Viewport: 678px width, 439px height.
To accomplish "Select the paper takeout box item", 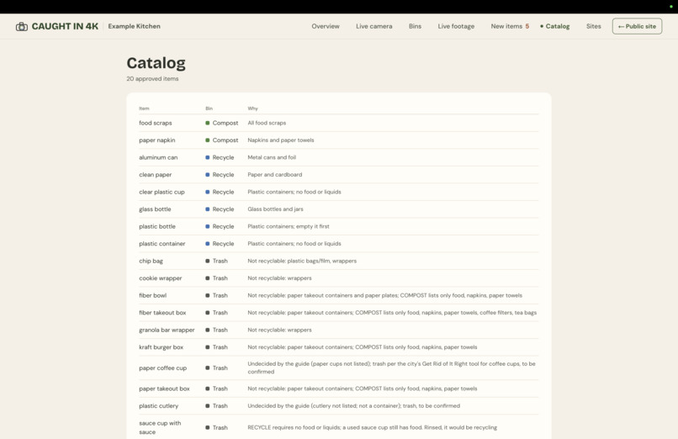I will (164, 389).
